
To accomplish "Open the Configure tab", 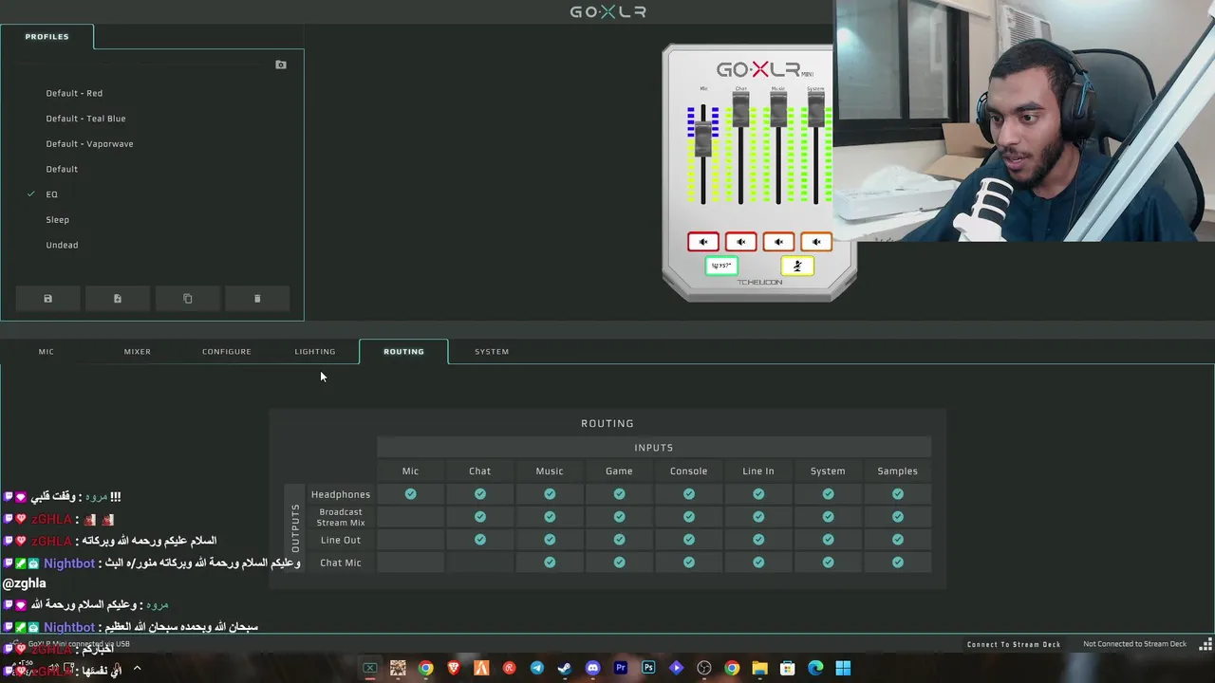I will (227, 352).
